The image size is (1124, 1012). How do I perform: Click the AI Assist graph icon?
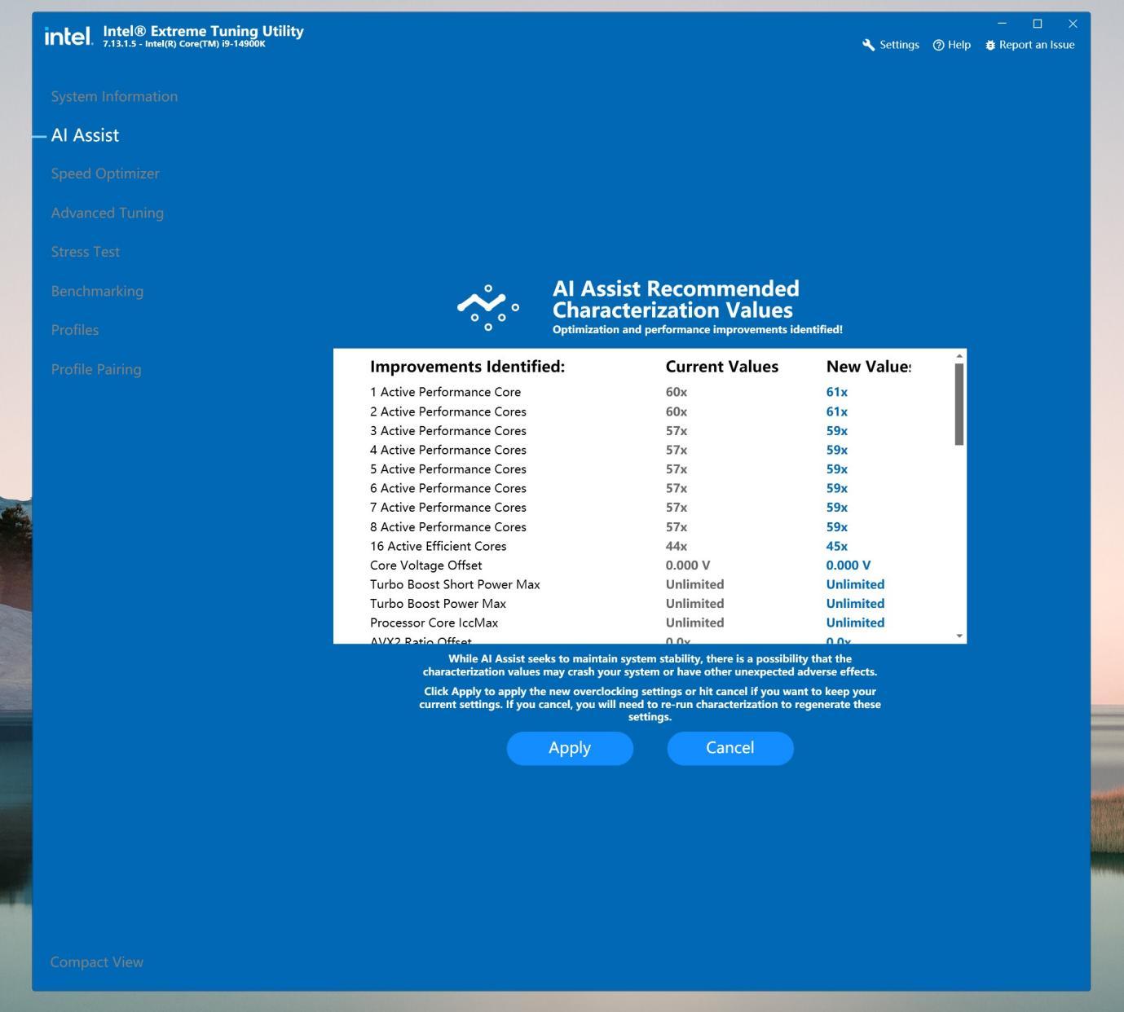pyautogui.click(x=488, y=308)
